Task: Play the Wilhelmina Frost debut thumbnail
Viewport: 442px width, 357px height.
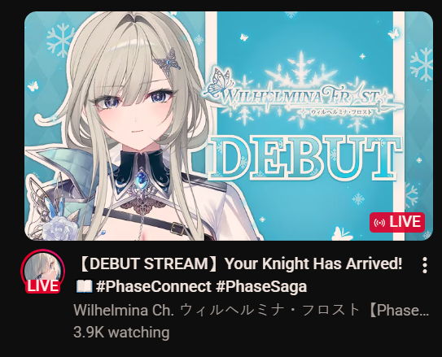Action: [x=229, y=126]
